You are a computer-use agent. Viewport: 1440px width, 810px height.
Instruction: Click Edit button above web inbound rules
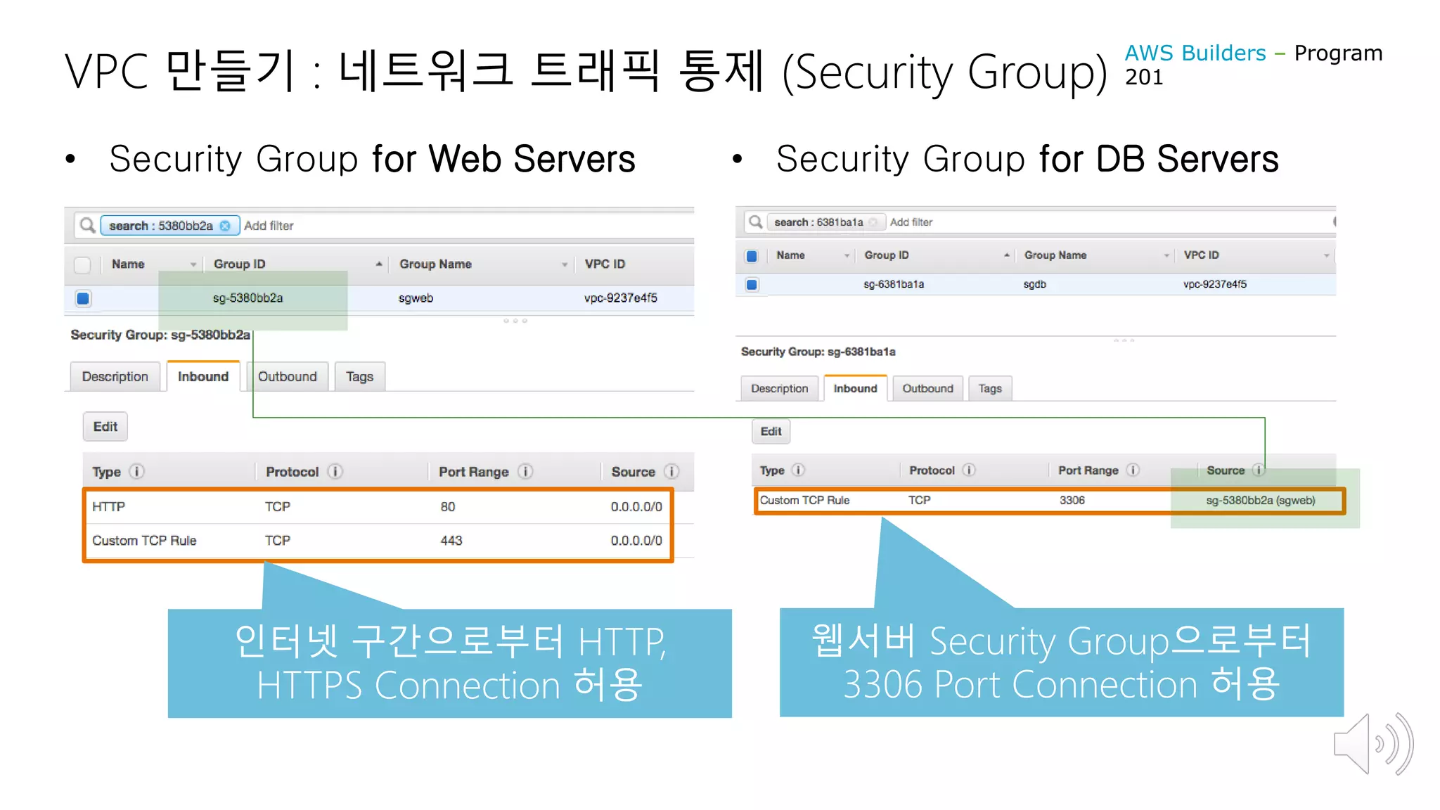105,427
